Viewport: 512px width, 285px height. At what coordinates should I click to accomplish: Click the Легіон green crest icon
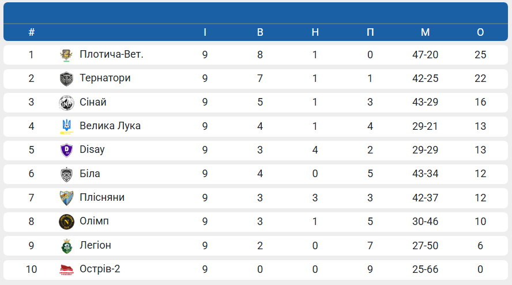pos(66,245)
